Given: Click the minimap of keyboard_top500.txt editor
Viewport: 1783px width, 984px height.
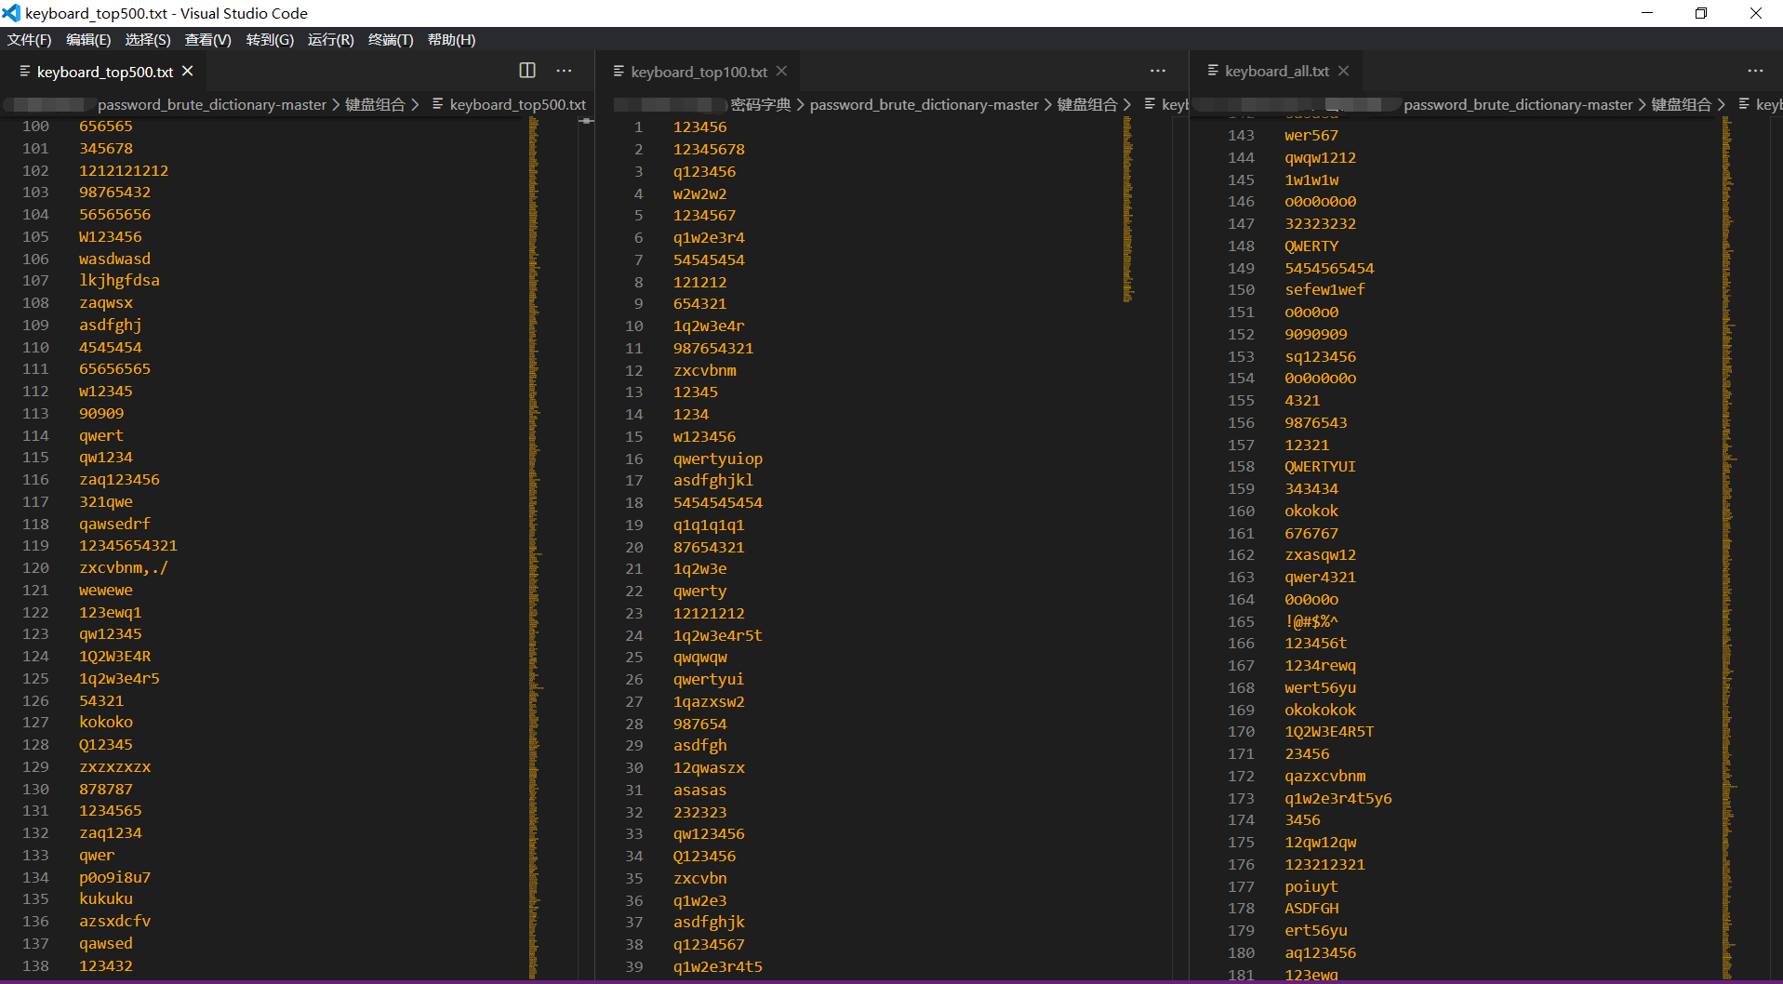Looking at the screenshot, I should [x=535, y=549].
